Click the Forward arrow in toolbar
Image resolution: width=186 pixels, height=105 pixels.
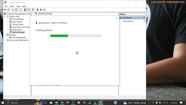tap(8, 10)
